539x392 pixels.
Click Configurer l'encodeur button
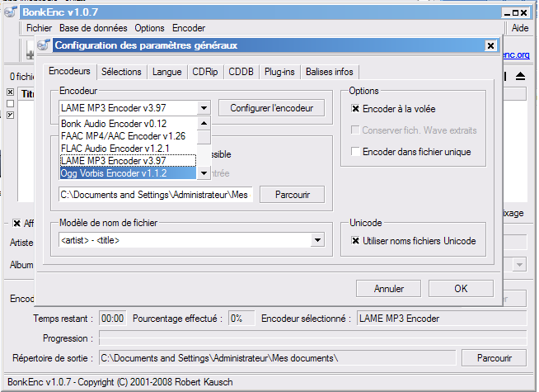272,108
